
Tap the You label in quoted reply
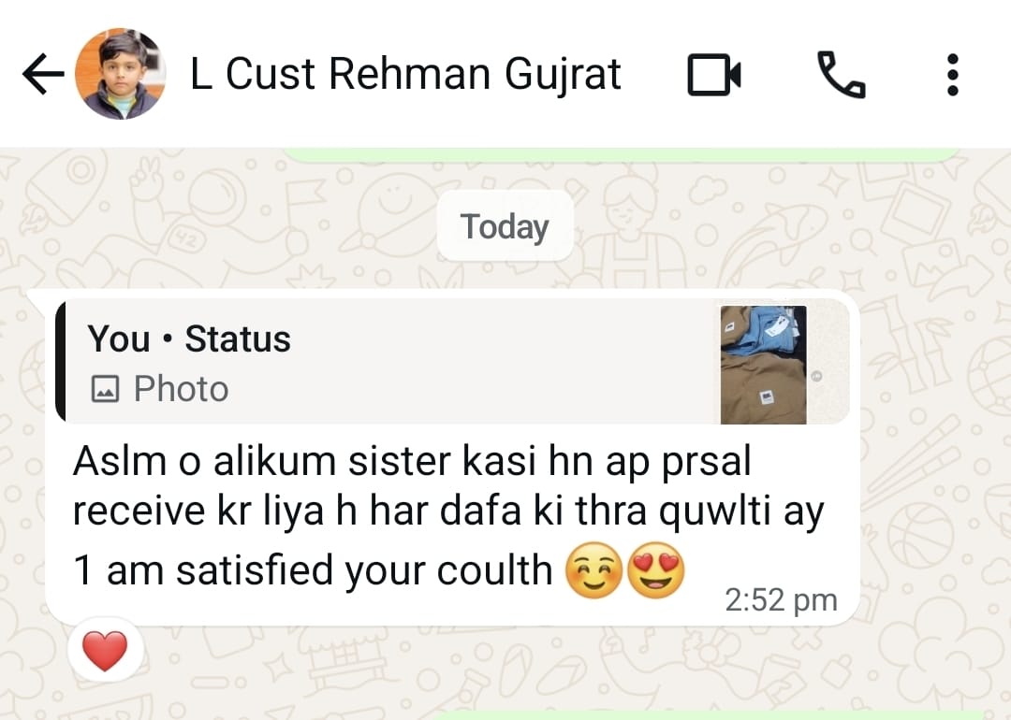(119, 338)
